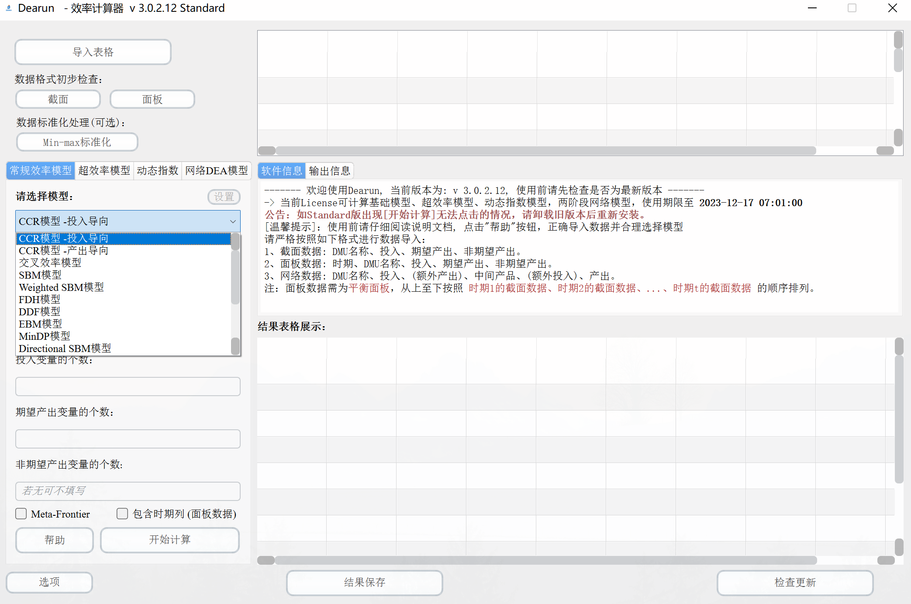
Task: Open the 网络DEA模型 tab
Action: pos(216,171)
